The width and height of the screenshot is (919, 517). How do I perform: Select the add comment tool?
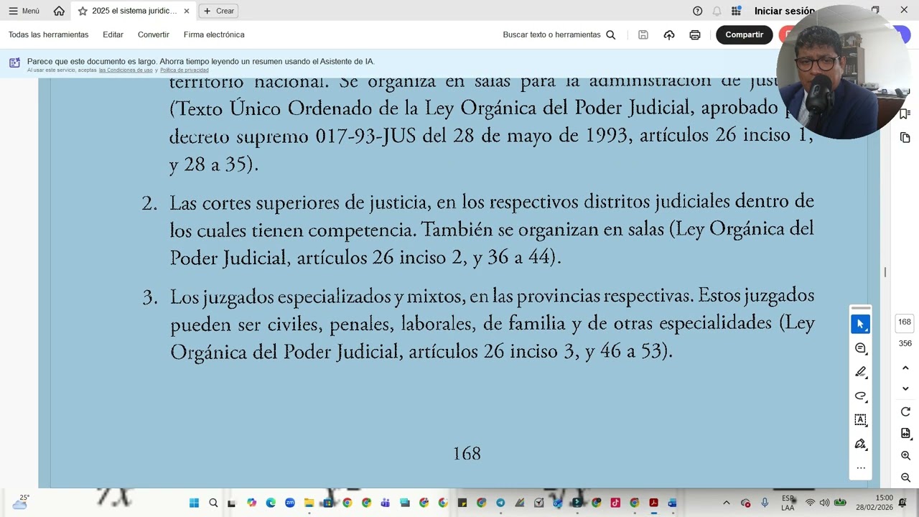point(860,348)
